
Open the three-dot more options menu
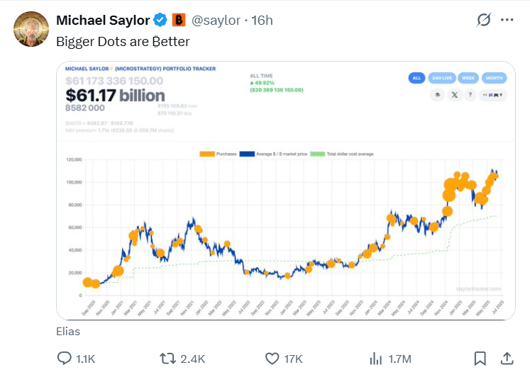tap(507, 21)
